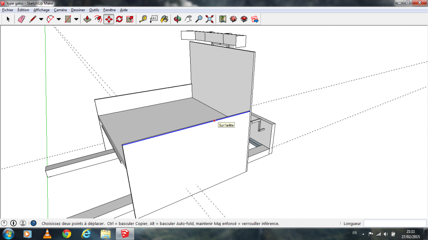Click the Longueur measurement input field

395,223
